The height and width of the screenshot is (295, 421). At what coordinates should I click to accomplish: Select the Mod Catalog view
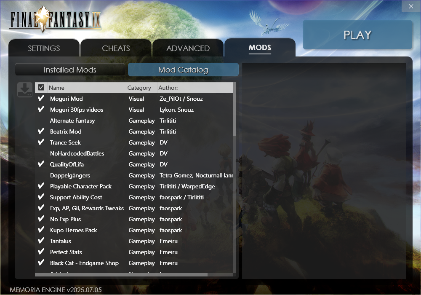pyautogui.click(x=184, y=70)
